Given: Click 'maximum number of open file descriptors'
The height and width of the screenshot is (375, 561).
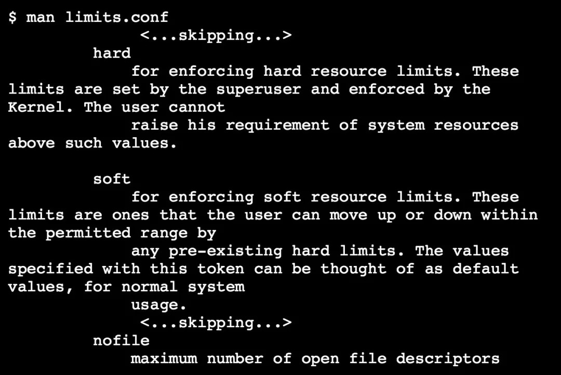Looking at the screenshot, I should tap(315, 358).
